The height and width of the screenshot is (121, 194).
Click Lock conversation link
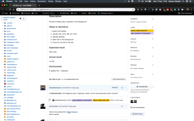click(137, 107)
